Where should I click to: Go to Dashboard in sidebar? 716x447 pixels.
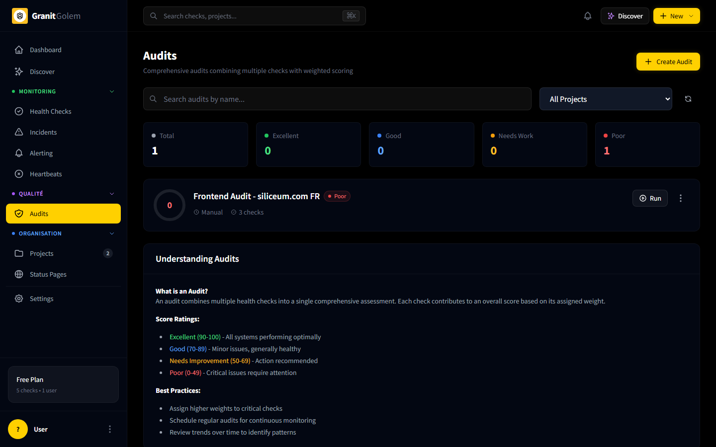[x=63, y=50]
